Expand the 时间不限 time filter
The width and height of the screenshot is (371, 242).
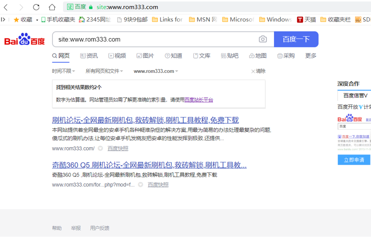pos(64,71)
